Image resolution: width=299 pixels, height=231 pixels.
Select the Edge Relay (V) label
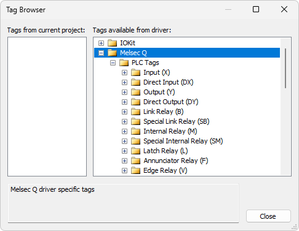(165, 170)
